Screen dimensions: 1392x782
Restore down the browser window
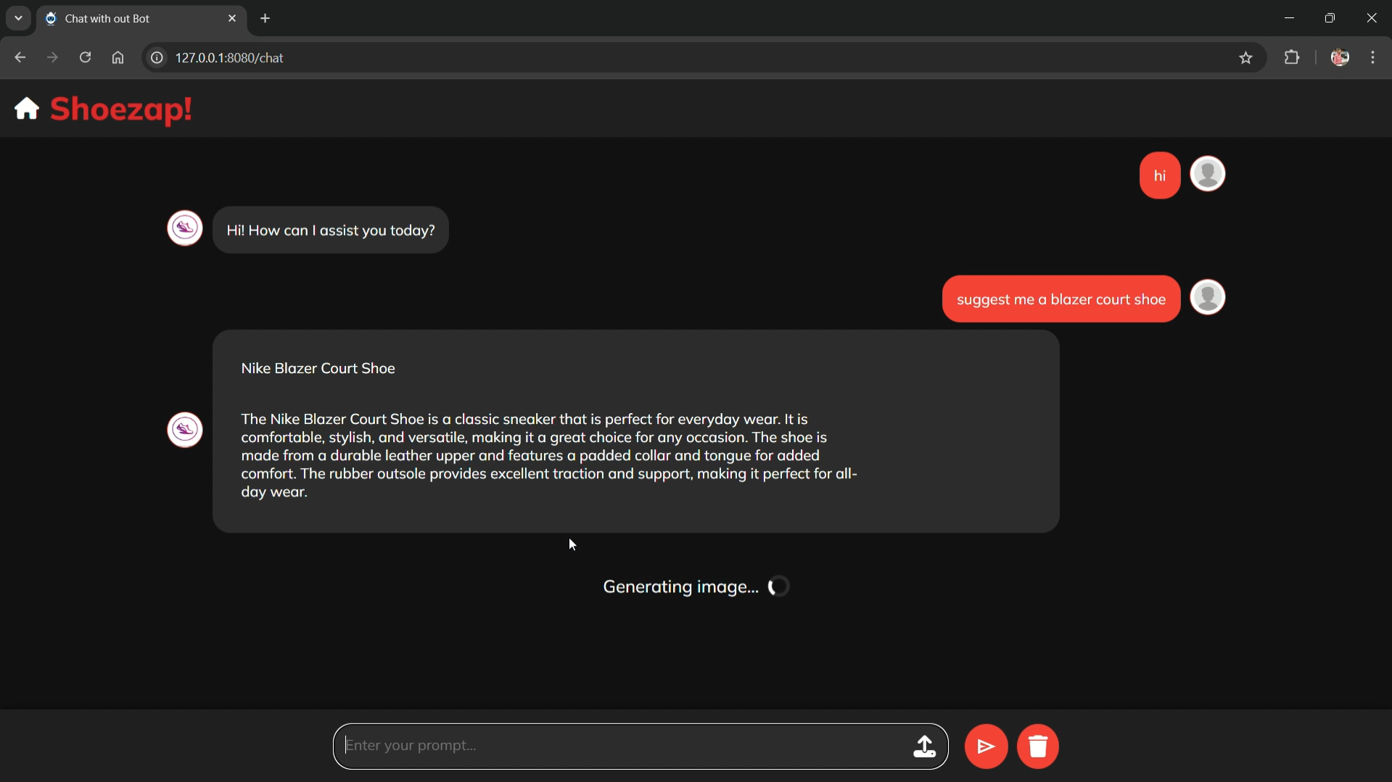(x=1330, y=18)
